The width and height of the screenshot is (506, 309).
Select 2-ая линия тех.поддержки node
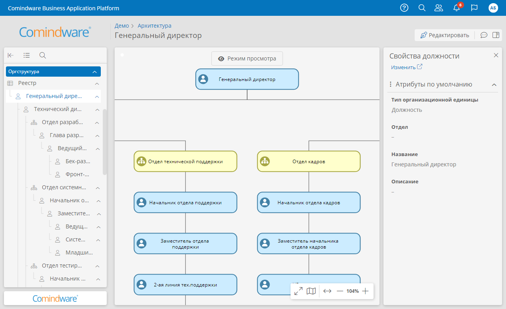[x=185, y=285]
